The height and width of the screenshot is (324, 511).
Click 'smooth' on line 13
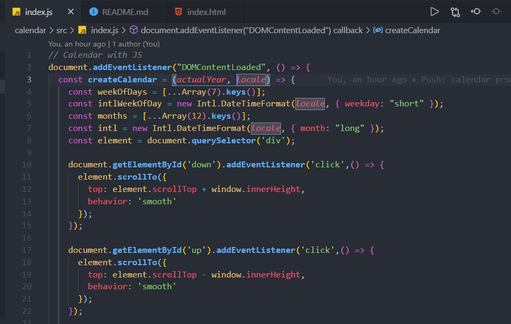point(157,201)
